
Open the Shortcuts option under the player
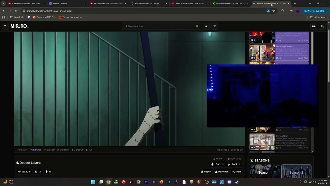click(63, 150)
